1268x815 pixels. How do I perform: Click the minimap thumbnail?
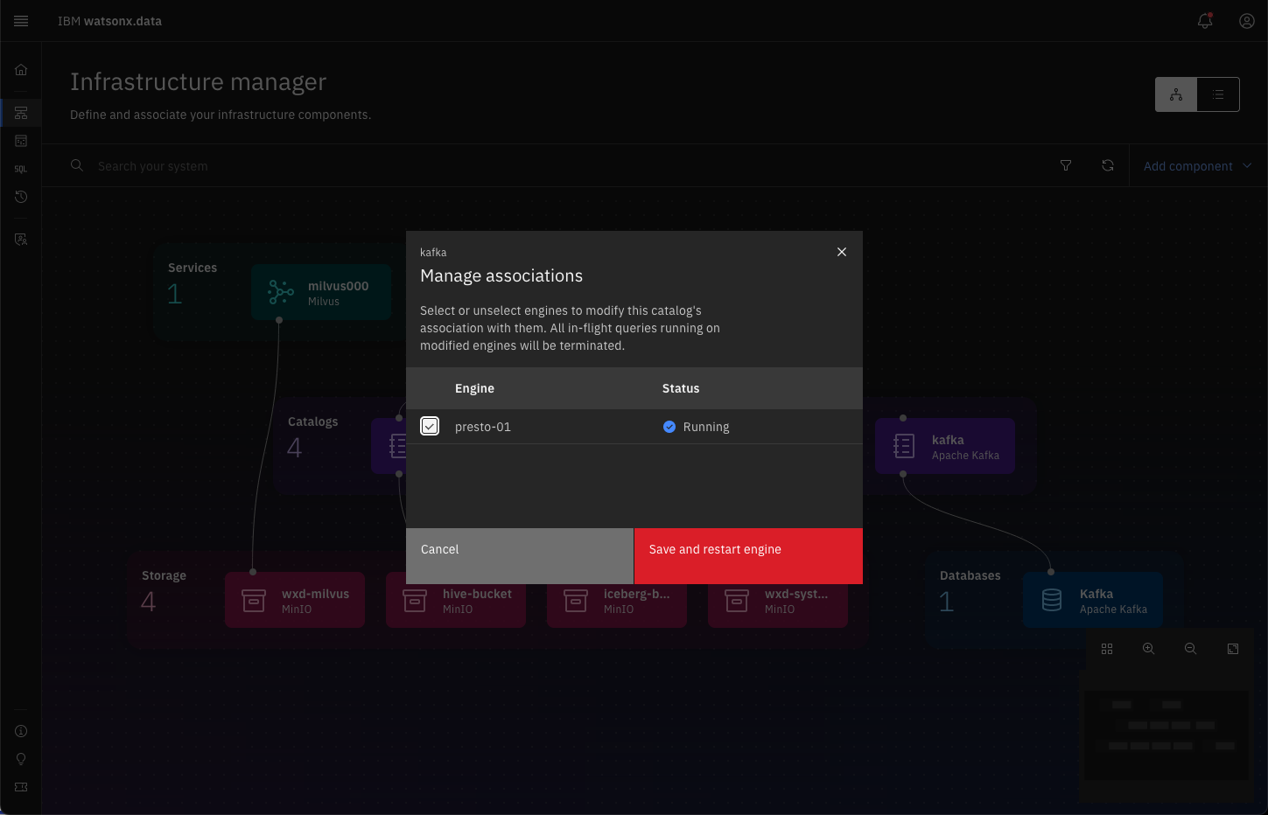(1166, 735)
